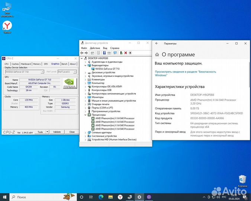Open the Вид menu in Device Manager
This screenshot has height=201, width=251.
[105, 48]
